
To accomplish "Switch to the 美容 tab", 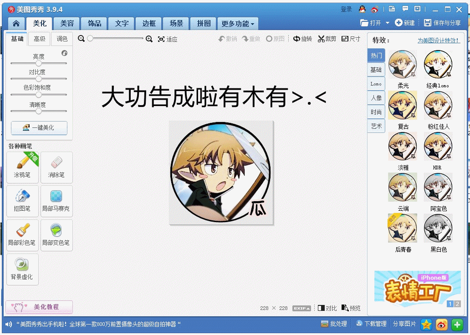I will pyautogui.click(x=67, y=23).
